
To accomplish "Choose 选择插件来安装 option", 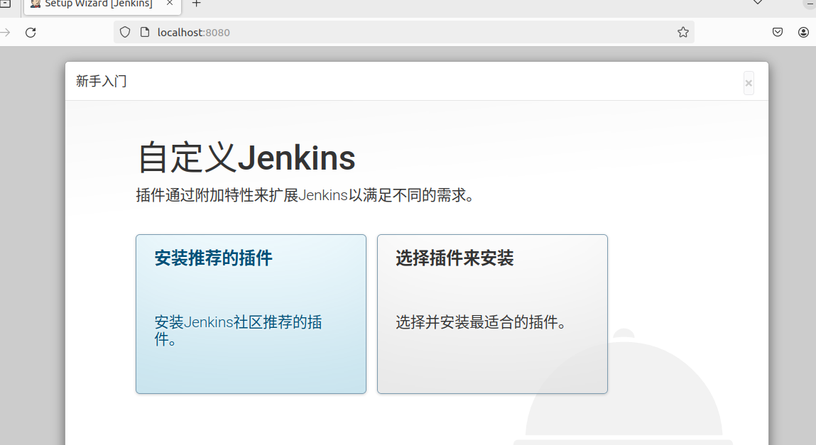I will pos(492,314).
